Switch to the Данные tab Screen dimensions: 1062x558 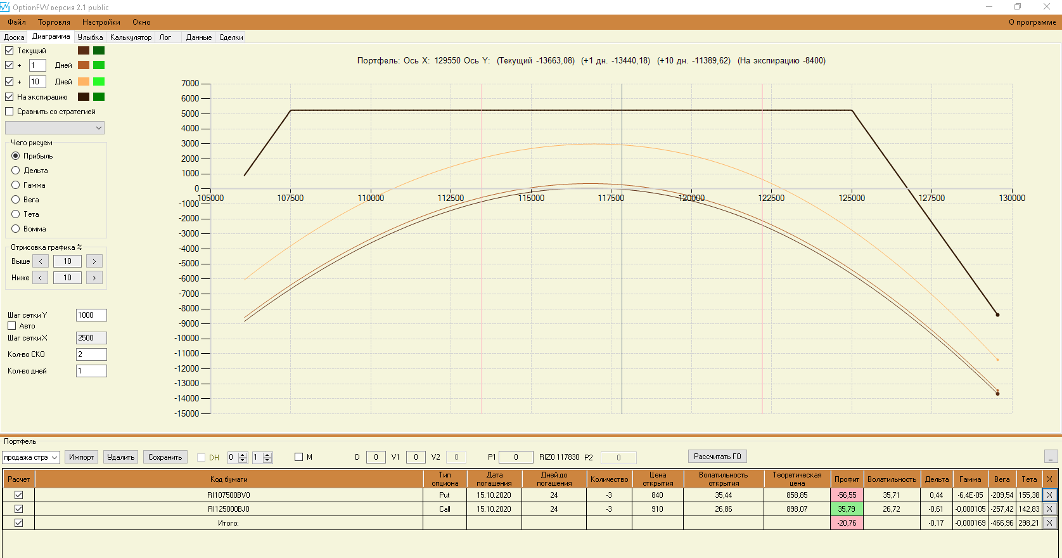point(199,37)
